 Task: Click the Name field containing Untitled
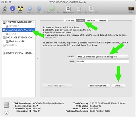[103, 61]
